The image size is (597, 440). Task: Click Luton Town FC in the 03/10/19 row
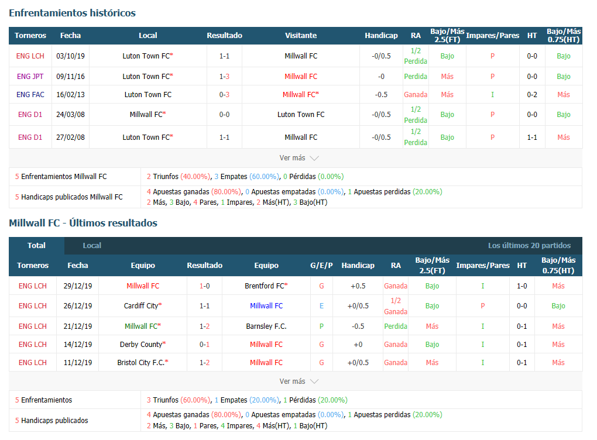pyautogui.click(x=146, y=56)
